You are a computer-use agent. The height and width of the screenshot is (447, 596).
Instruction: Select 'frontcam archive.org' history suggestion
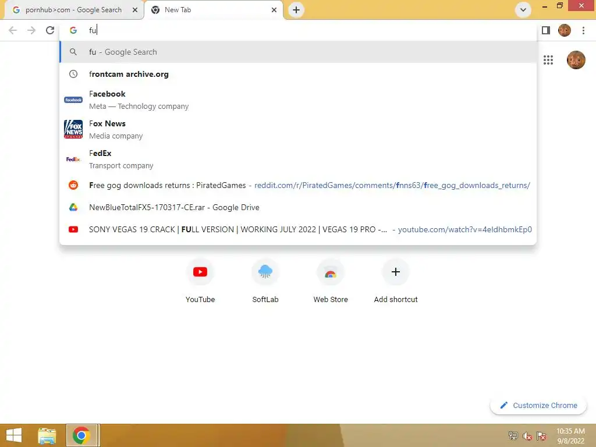(298, 74)
